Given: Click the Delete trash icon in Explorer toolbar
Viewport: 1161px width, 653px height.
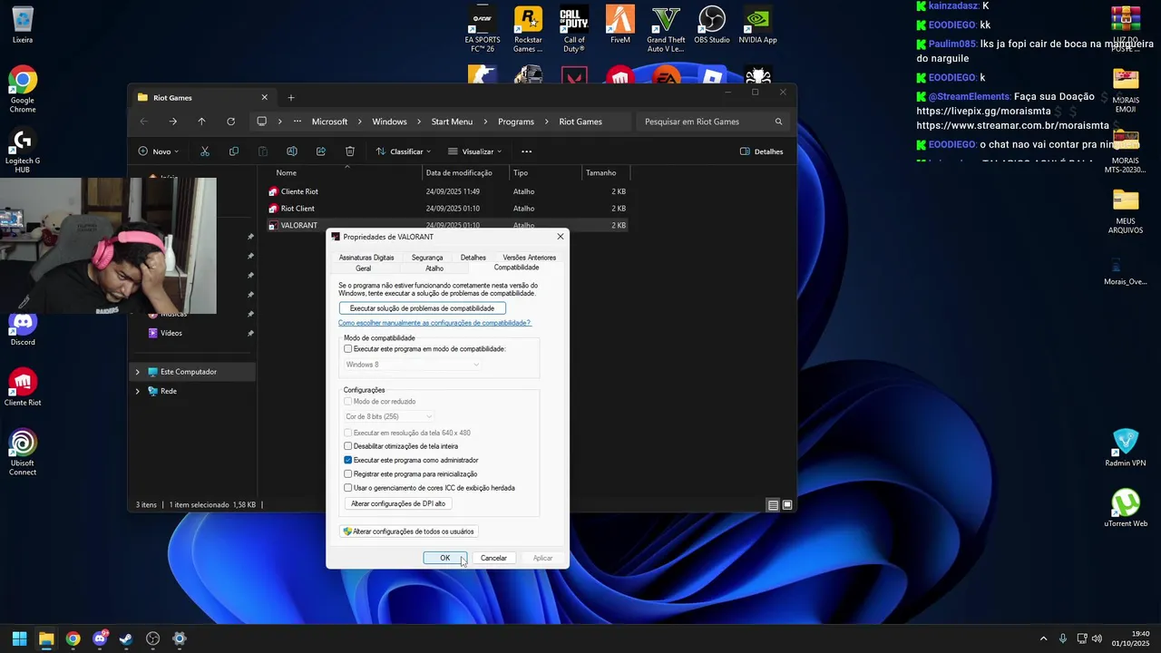Looking at the screenshot, I should (x=350, y=151).
